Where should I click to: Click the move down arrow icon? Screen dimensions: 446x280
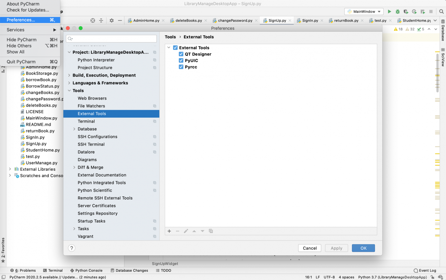click(x=202, y=231)
